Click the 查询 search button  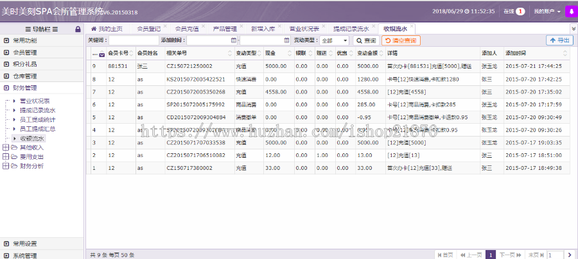(x=366, y=40)
